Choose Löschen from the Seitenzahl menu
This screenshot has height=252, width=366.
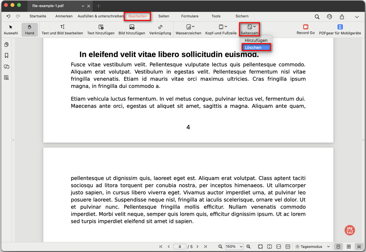(256, 47)
